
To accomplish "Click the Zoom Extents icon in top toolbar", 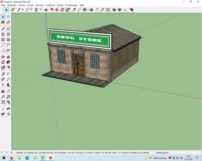I will 108,10.
